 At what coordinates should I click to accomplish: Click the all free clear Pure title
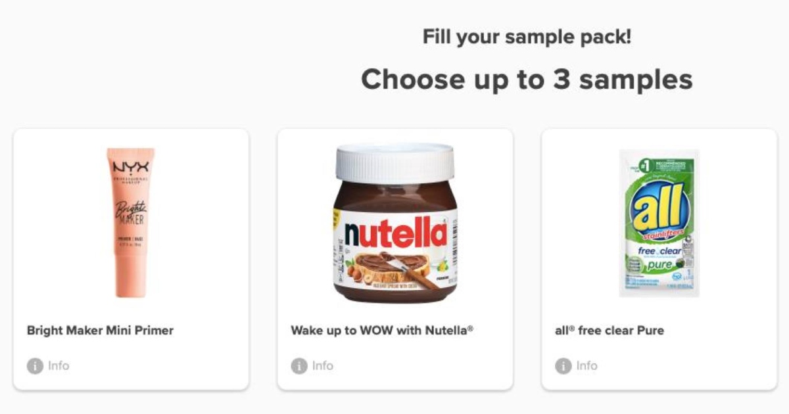point(610,331)
